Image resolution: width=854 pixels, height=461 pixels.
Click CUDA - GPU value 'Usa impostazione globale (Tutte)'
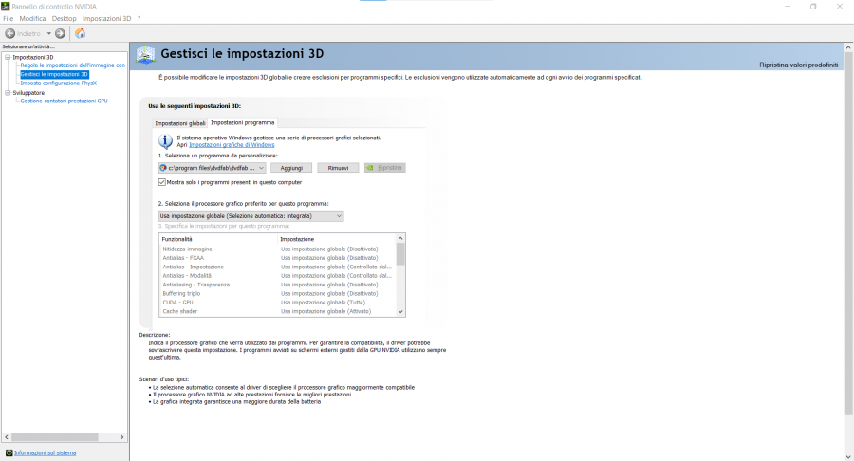click(x=323, y=303)
